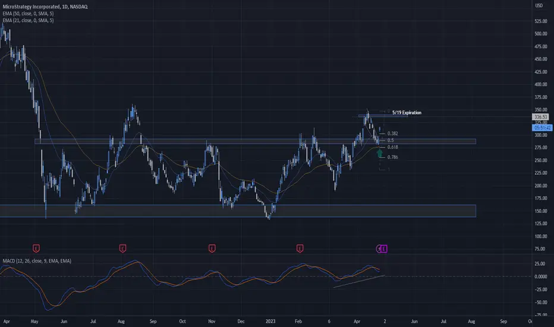Select the EMA 21 indicator legend
The width and height of the screenshot is (554, 327).
pyautogui.click(x=29, y=20)
